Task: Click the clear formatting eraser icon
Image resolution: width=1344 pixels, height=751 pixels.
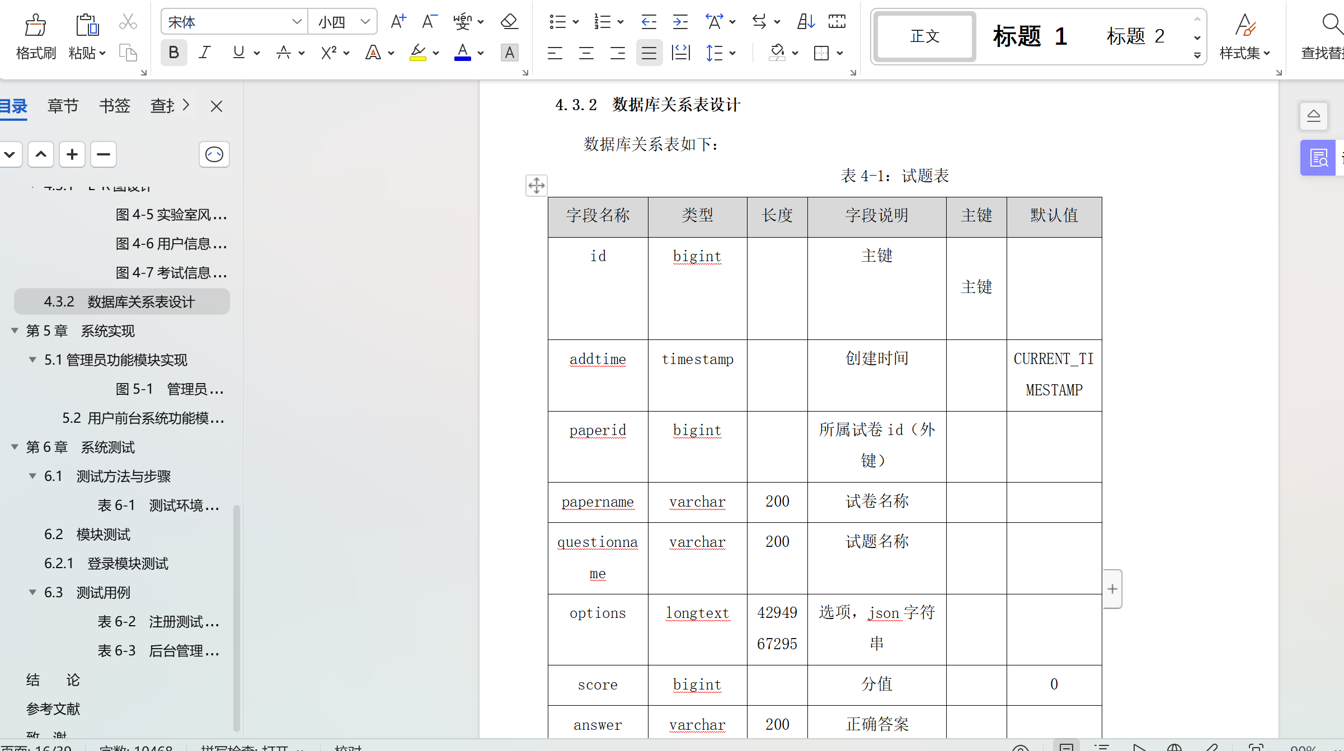Action: [509, 22]
